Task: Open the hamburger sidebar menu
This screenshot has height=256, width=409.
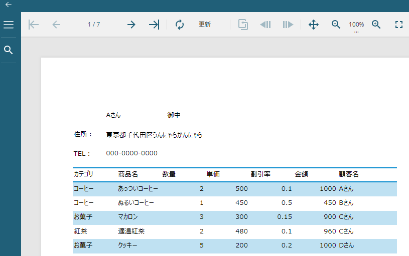Action: tap(9, 25)
